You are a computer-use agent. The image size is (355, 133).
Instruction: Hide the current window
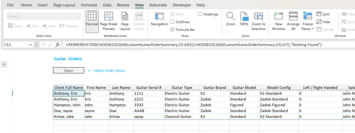pyautogui.click(x=323, y=22)
